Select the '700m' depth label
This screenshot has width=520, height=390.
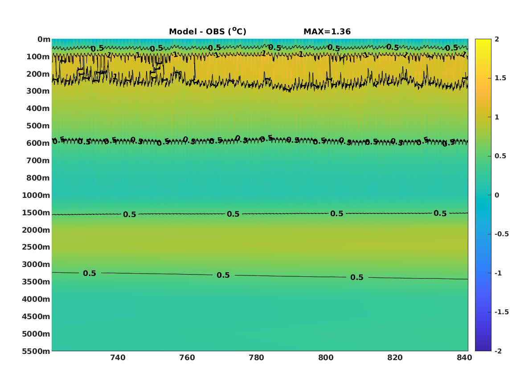tap(38, 160)
